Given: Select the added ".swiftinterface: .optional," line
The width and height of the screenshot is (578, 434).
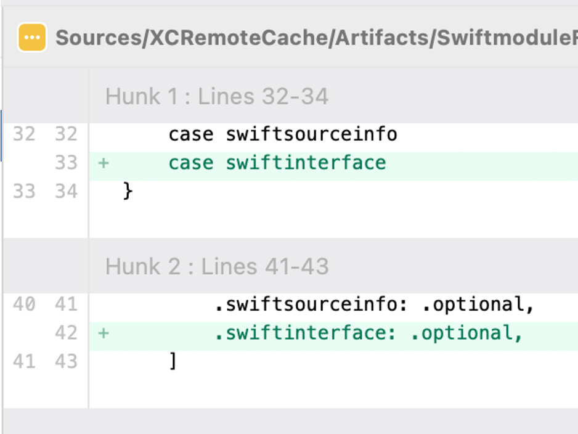Looking at the screenshot, I should pyautogui.click(x=368, y=334).
